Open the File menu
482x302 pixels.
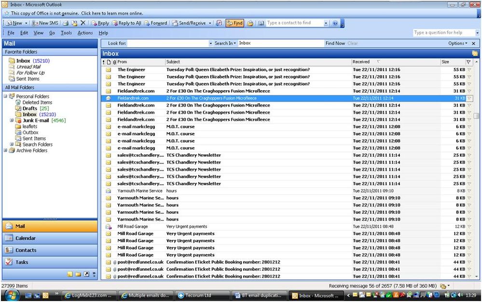click(x=11, y=33)
